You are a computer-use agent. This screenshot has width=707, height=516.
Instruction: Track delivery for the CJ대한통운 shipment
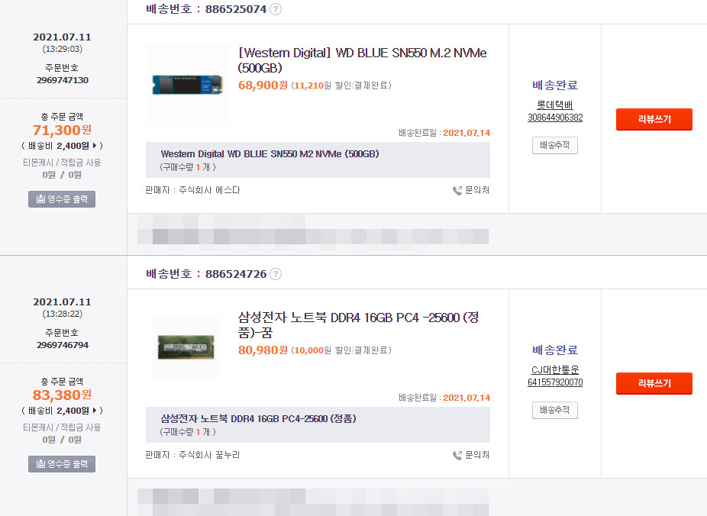554,411
